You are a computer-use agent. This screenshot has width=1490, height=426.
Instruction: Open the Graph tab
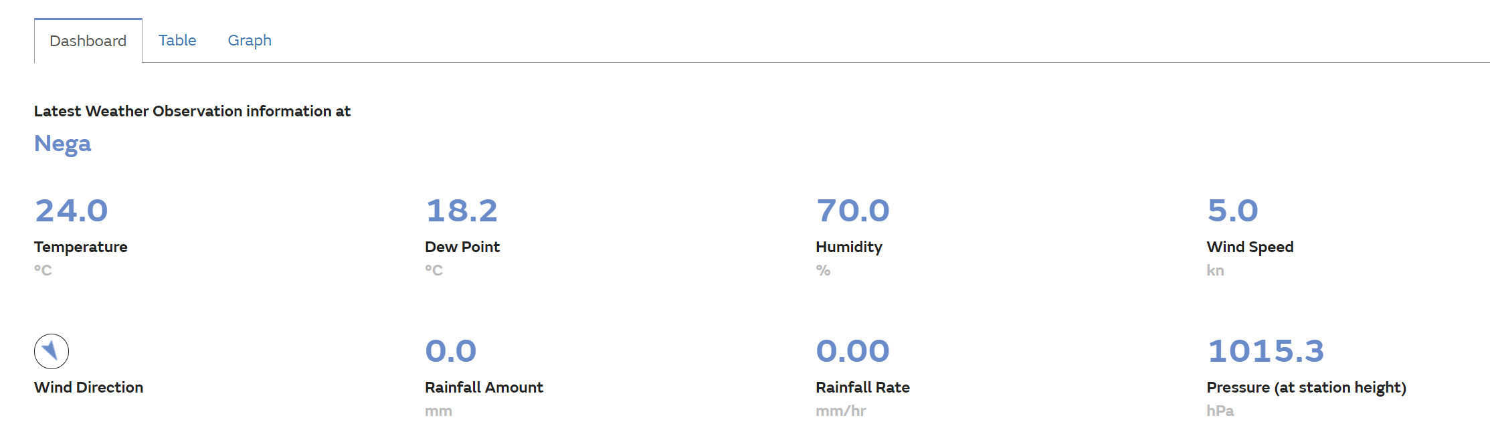click(250, 40)
